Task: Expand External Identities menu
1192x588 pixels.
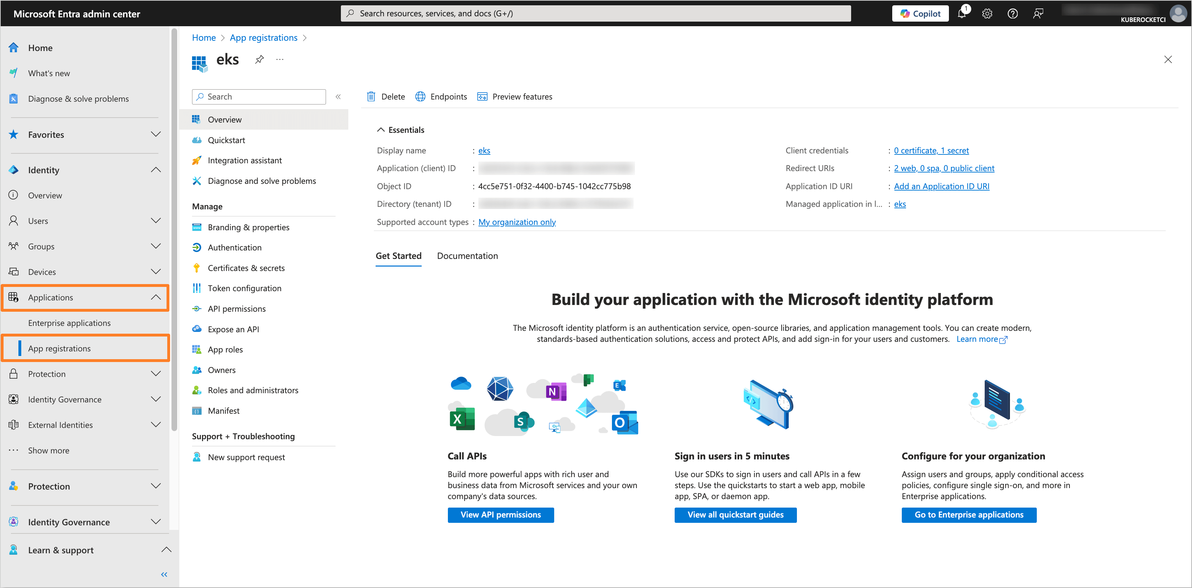Action: 156,425
